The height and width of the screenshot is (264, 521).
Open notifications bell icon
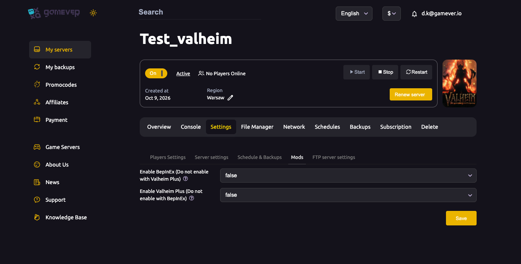pos(414,14)
